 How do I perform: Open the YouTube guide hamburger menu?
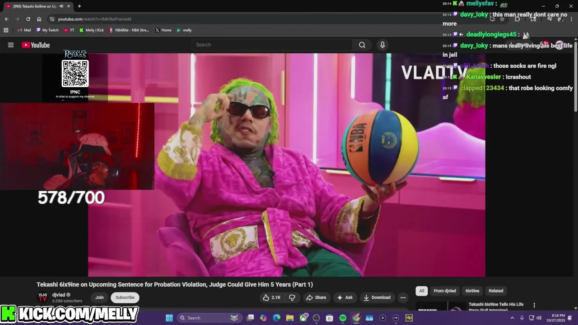point(11,45)
